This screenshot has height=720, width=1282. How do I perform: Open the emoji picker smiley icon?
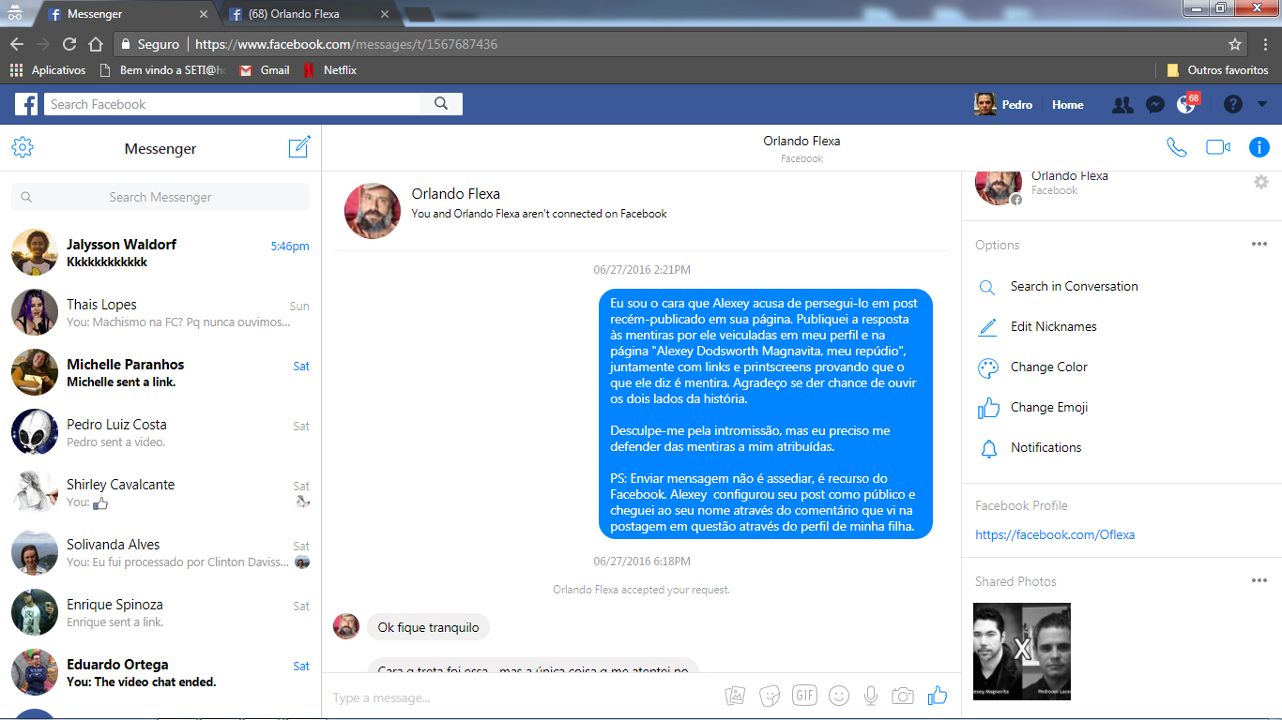coord(839,696)
